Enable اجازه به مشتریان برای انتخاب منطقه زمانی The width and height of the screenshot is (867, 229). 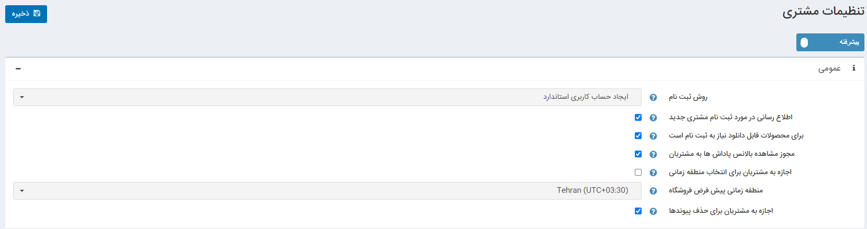(x=638, y=173)
